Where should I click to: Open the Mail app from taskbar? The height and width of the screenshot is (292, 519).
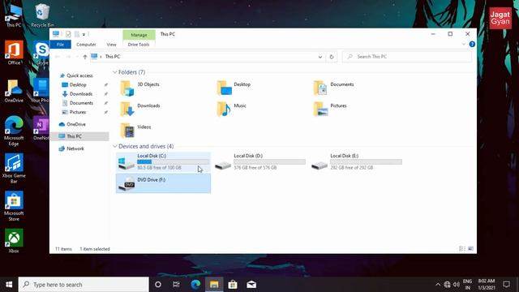(x=251, y=285)
